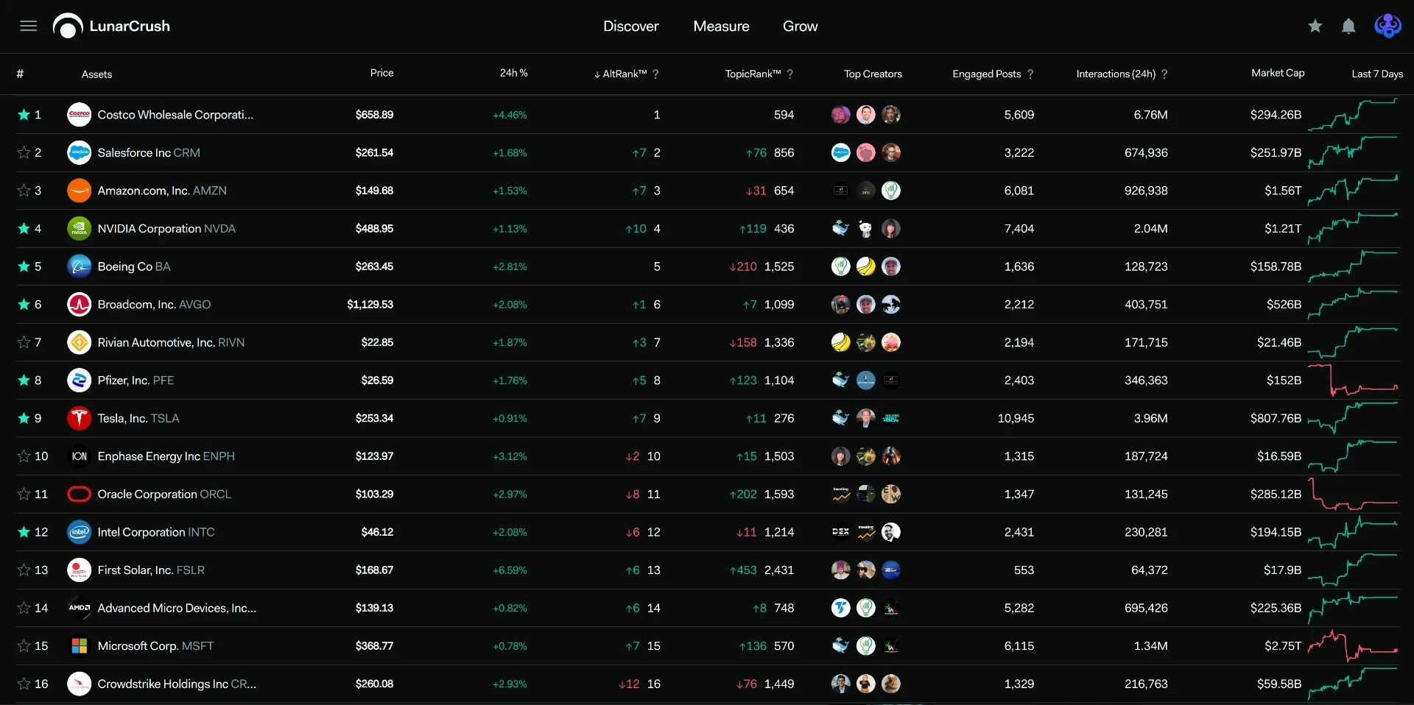Open the hamburger menu icon
Image resolution: width=1414 pixels, height=705 pixels.
coord(28,26)
